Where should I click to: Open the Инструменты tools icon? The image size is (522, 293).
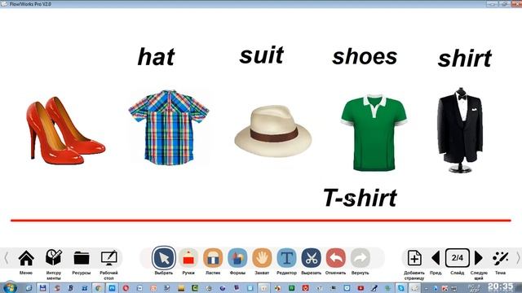tap(54, 258)
